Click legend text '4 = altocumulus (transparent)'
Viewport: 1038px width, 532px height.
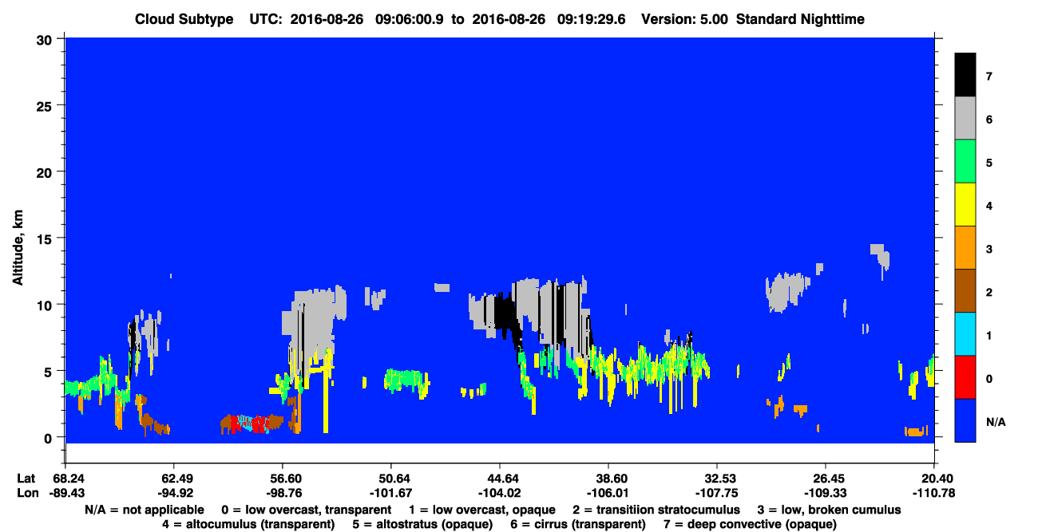[x=248, y=524]
